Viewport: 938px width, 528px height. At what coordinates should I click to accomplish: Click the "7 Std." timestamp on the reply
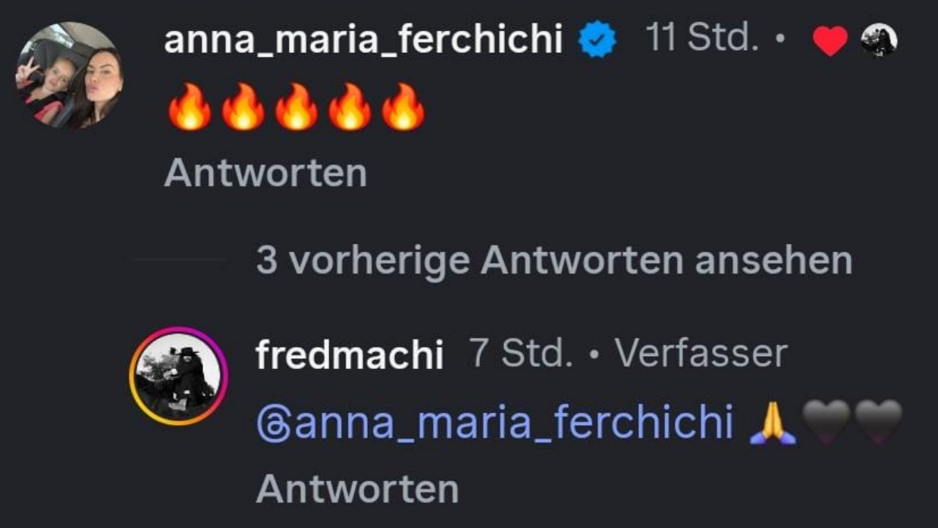click(x=521, y=354)
